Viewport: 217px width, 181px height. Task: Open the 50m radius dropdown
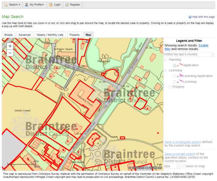click(x=172, y=166)
